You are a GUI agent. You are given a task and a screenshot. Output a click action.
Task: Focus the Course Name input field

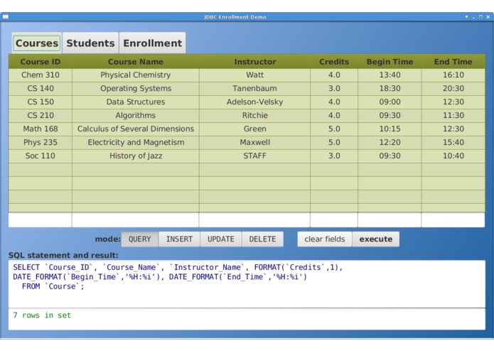136,220
